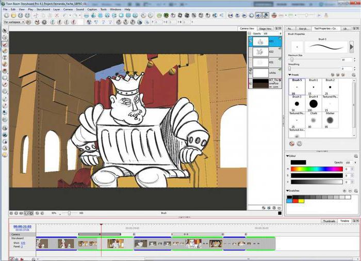Switch to the Tool Properties tab
This screenshot has height=261, width=361.
point(325,28)
